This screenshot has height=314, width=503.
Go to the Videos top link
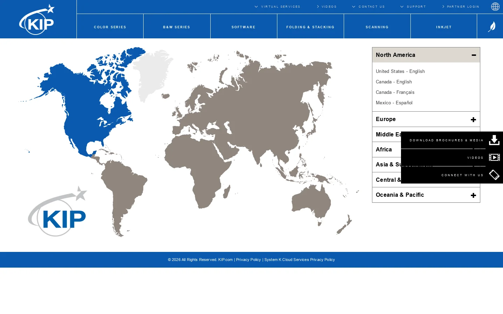[327, 7]
